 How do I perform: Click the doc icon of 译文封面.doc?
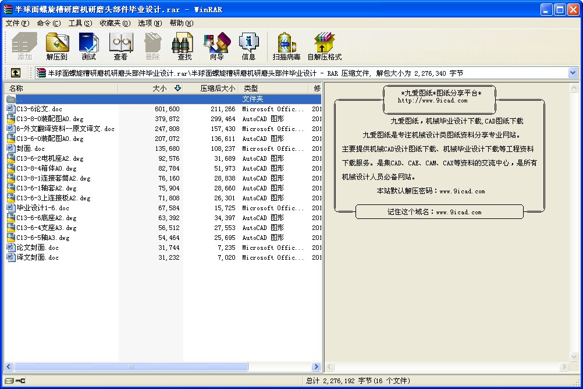click(11, 257)
